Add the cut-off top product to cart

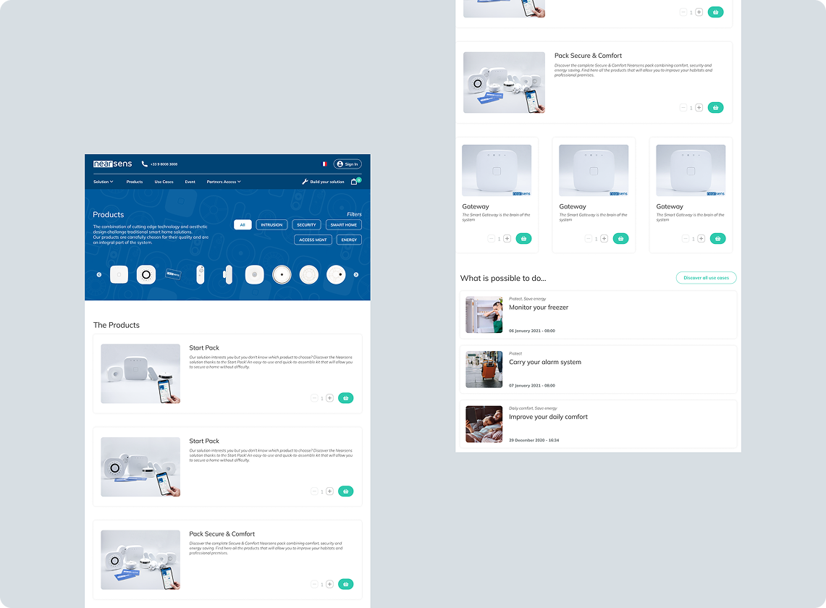point(715,12)
